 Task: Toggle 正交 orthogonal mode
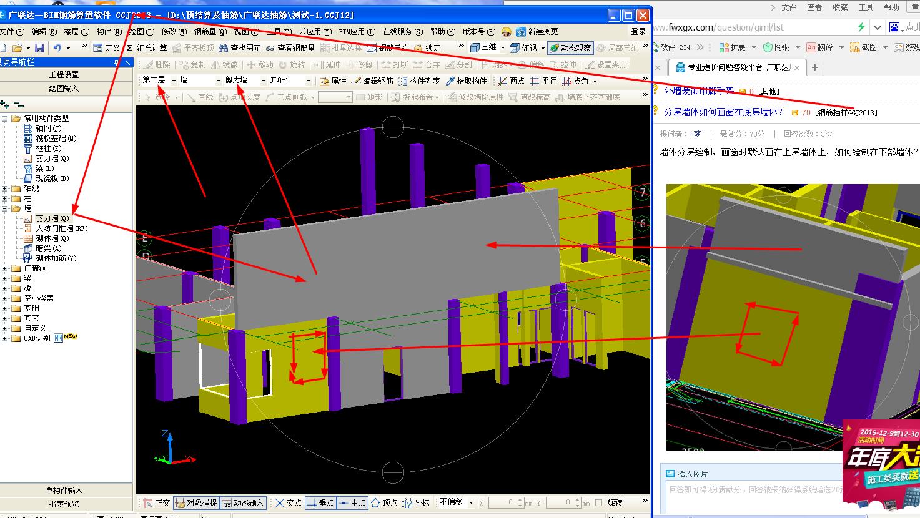tap(156, 502)
